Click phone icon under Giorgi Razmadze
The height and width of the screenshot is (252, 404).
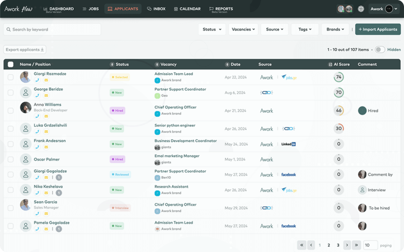(x=37, y=80)
